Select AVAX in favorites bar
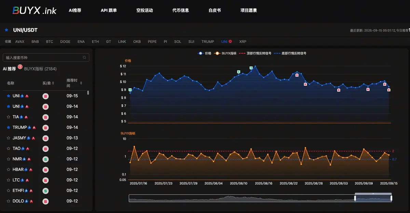This screenshot has width=410, height=213. point(20,42)
